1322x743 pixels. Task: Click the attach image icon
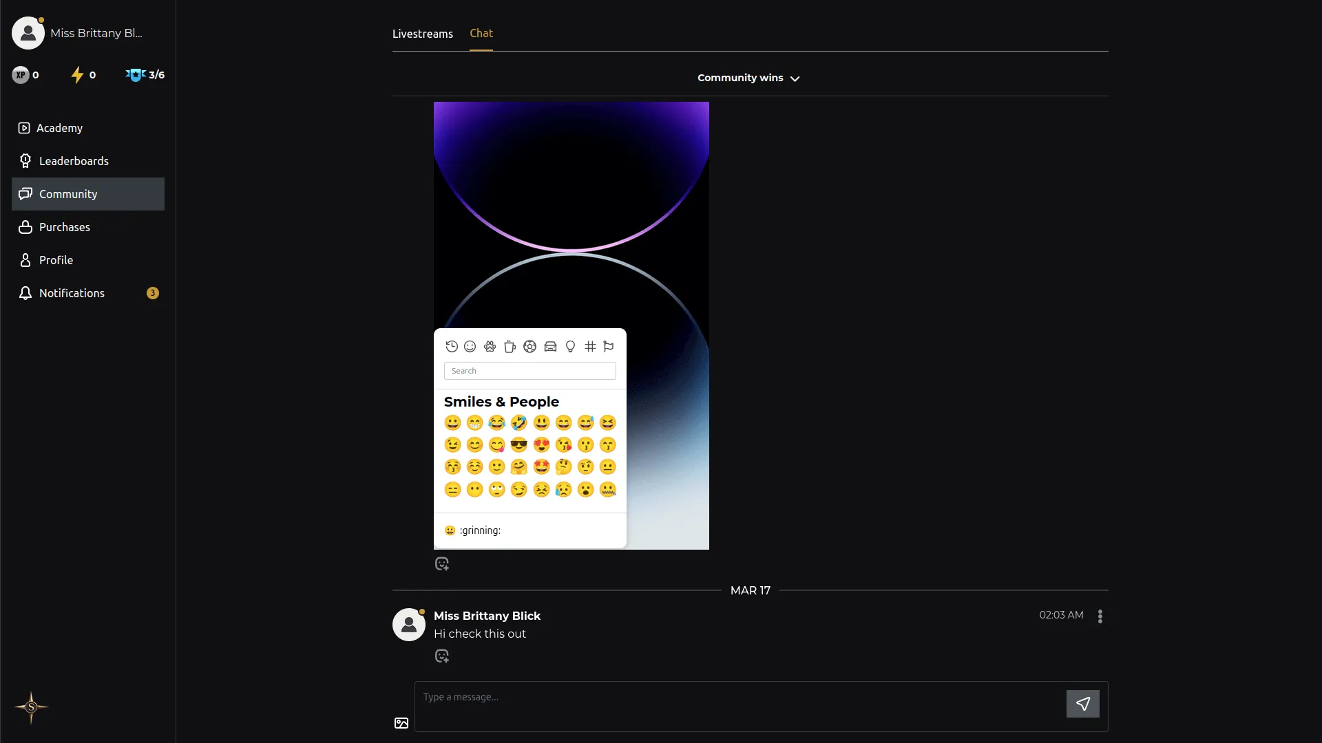click(x=401, y=723)
